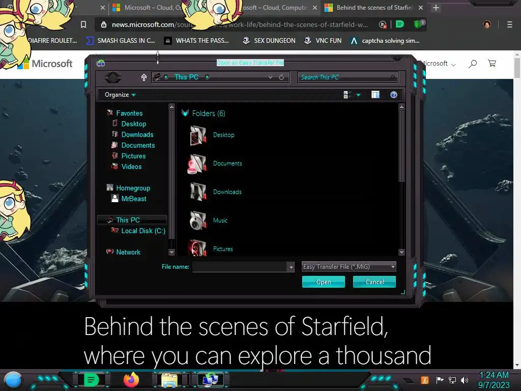The width and height of the screenshot is (521, 391).
Task: Open VNC FUN bookmark
Action: click(x=323, y=41)
